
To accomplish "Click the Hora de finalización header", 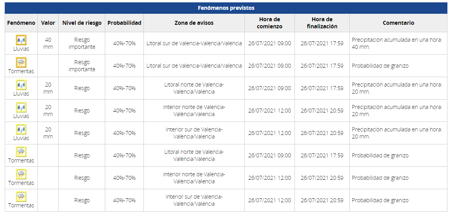I will pos(322,23).
